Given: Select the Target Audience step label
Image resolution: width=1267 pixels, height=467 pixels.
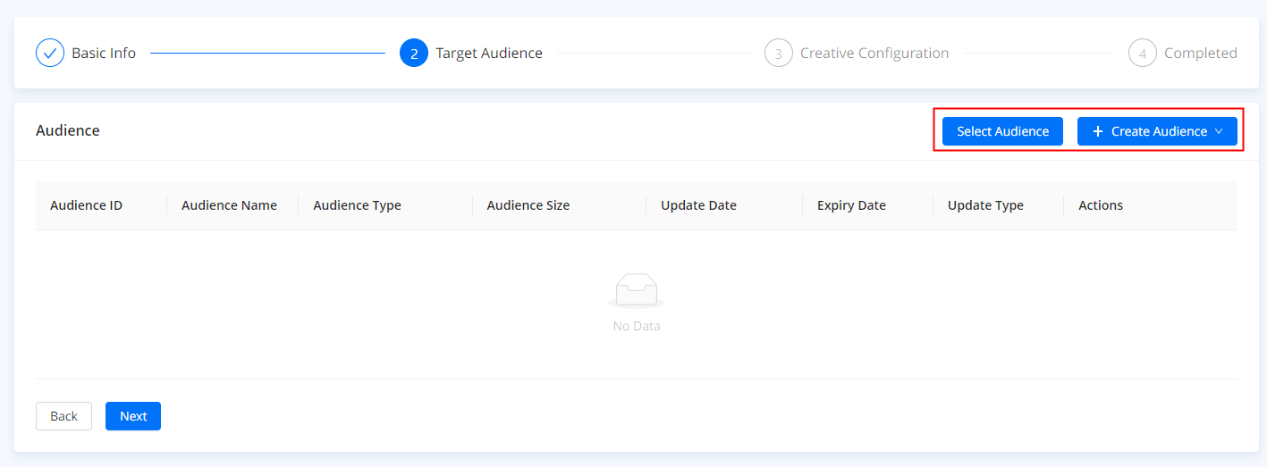Looking at the screenshot, I should coord(489,54).
